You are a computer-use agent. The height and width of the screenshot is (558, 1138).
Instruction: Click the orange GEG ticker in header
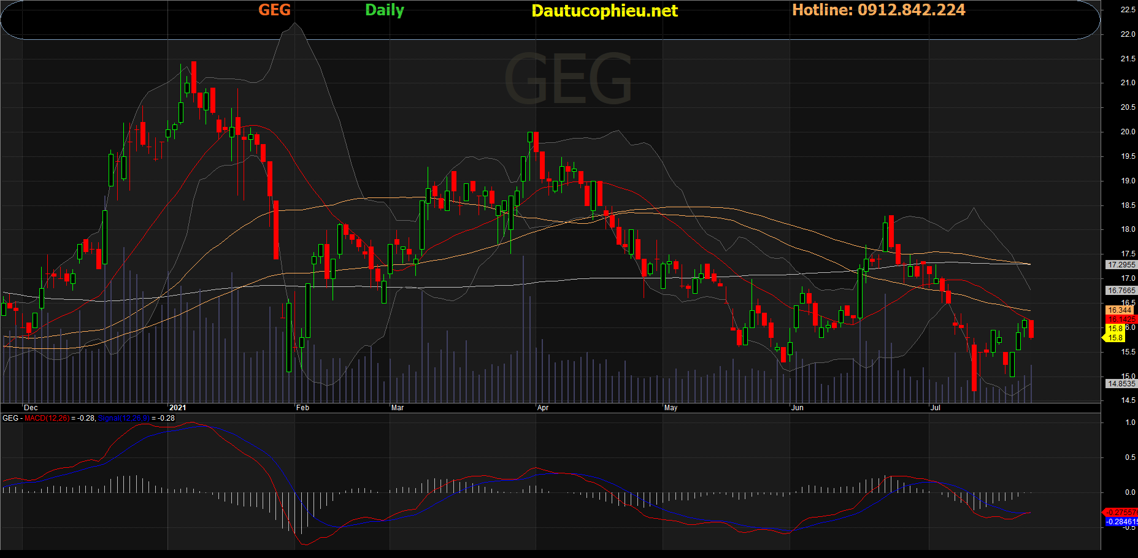[x=274, y=10]
